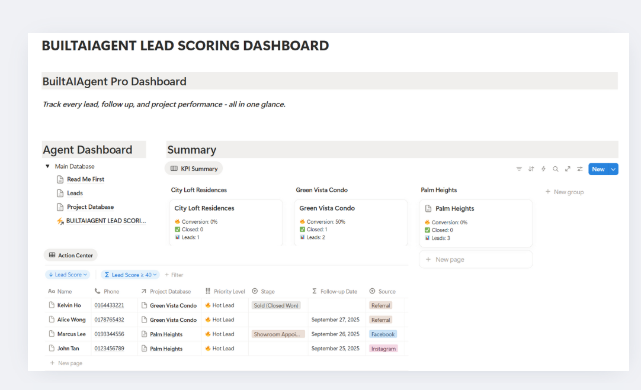Image resolution: width=641 pixels, height=390 pixels.
Task: Click the Stage column status icon
Action: pos(255,291)
